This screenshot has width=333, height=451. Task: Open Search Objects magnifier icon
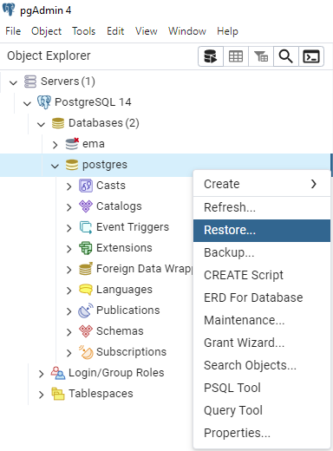click(x=286, y=56)
